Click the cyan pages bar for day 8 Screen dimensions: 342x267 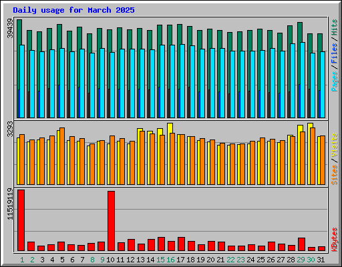[x=92, y=85]
